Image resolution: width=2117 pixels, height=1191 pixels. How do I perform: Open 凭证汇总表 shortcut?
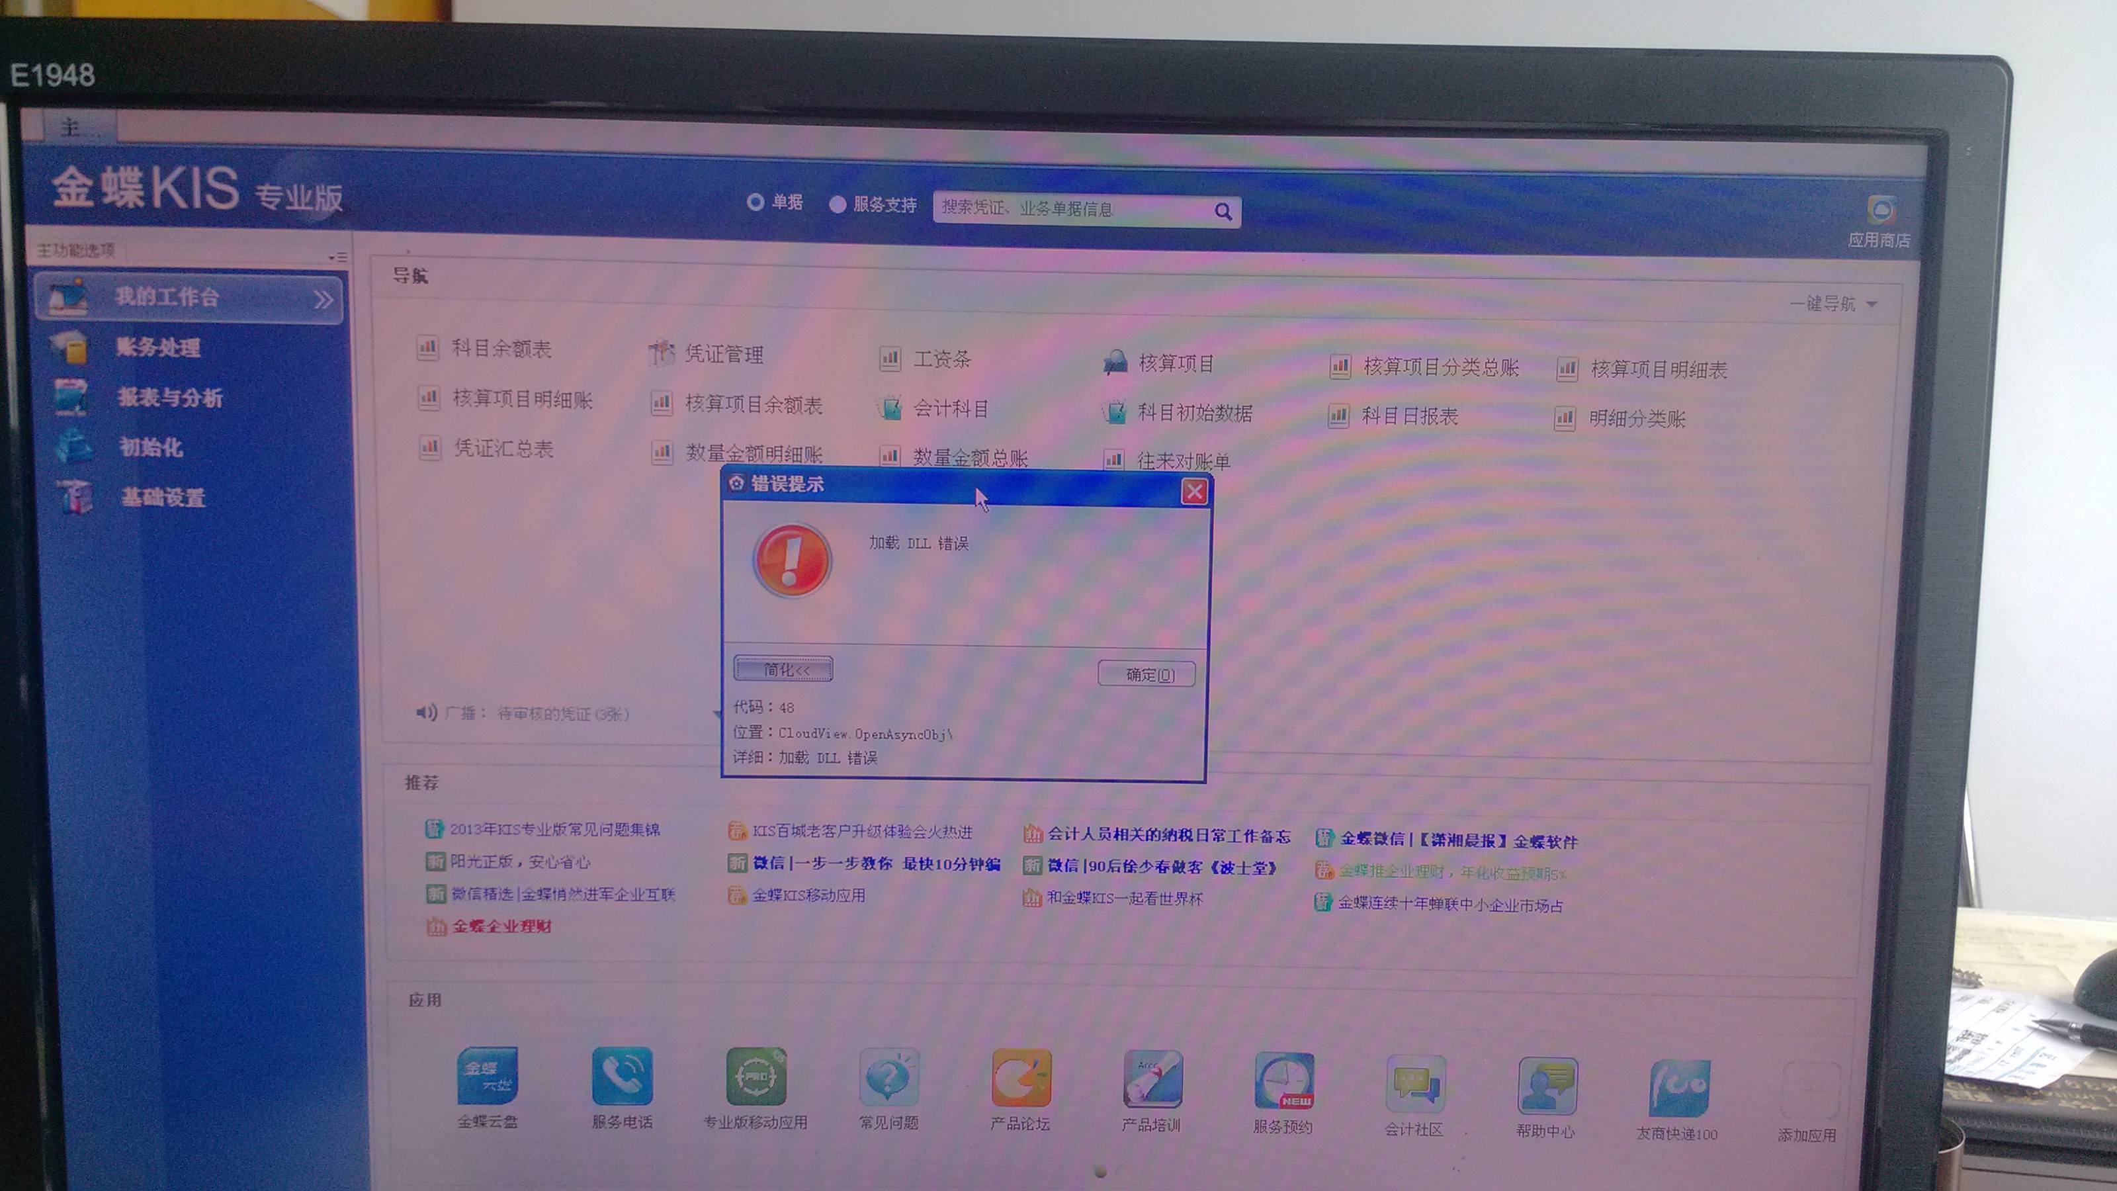[486, 448]
